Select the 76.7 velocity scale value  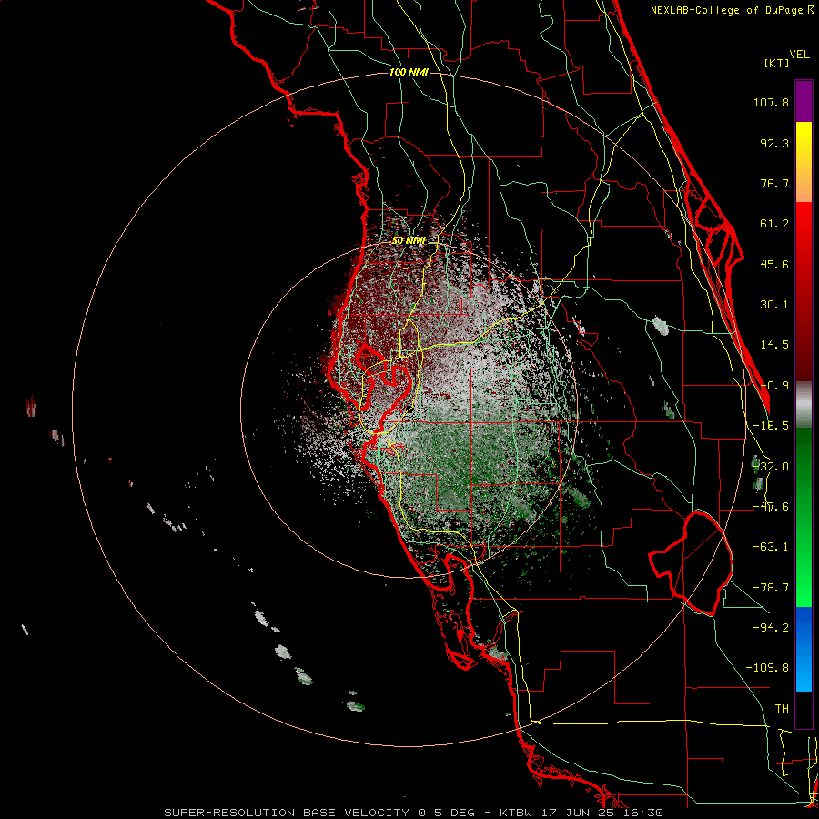[x=774, y=183]
